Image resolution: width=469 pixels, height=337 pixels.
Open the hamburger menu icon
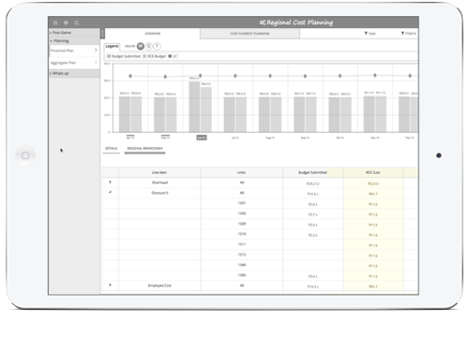pyautogui.click(x=55, y=22)
